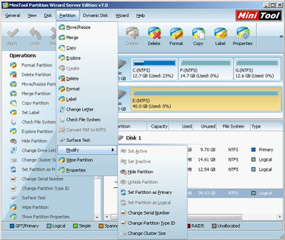Select Wipe Partition in Operations panel
285x240 pixels.
pos(29,207)
